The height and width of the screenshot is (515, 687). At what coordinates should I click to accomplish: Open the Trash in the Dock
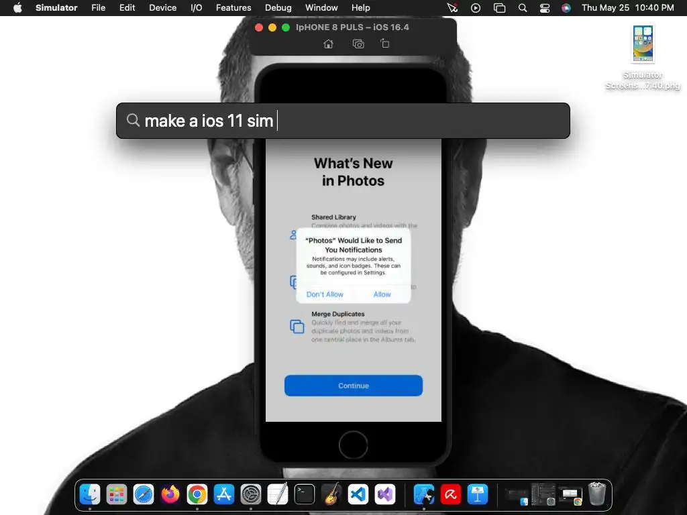pyautogui.click(x=596, y=494)
